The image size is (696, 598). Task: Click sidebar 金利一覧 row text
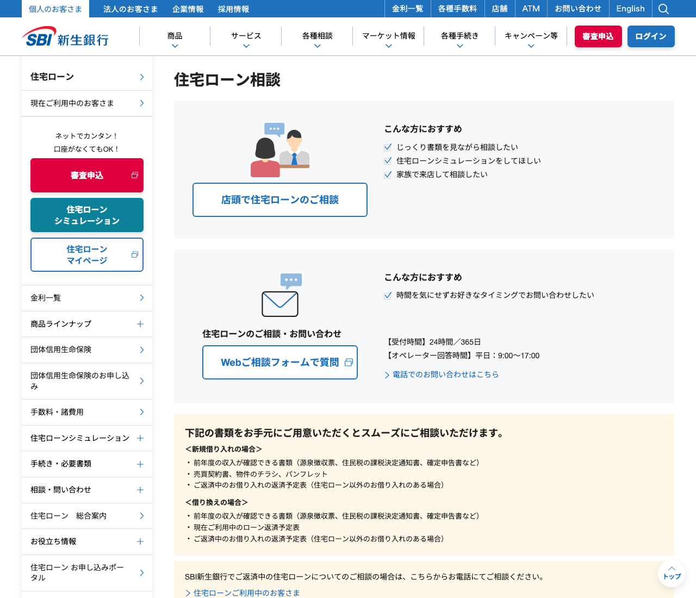tap(46, 298)
